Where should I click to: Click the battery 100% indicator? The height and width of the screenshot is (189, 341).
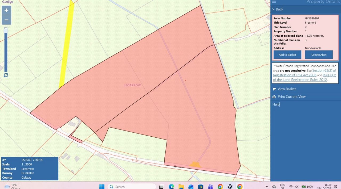(307, 187)
